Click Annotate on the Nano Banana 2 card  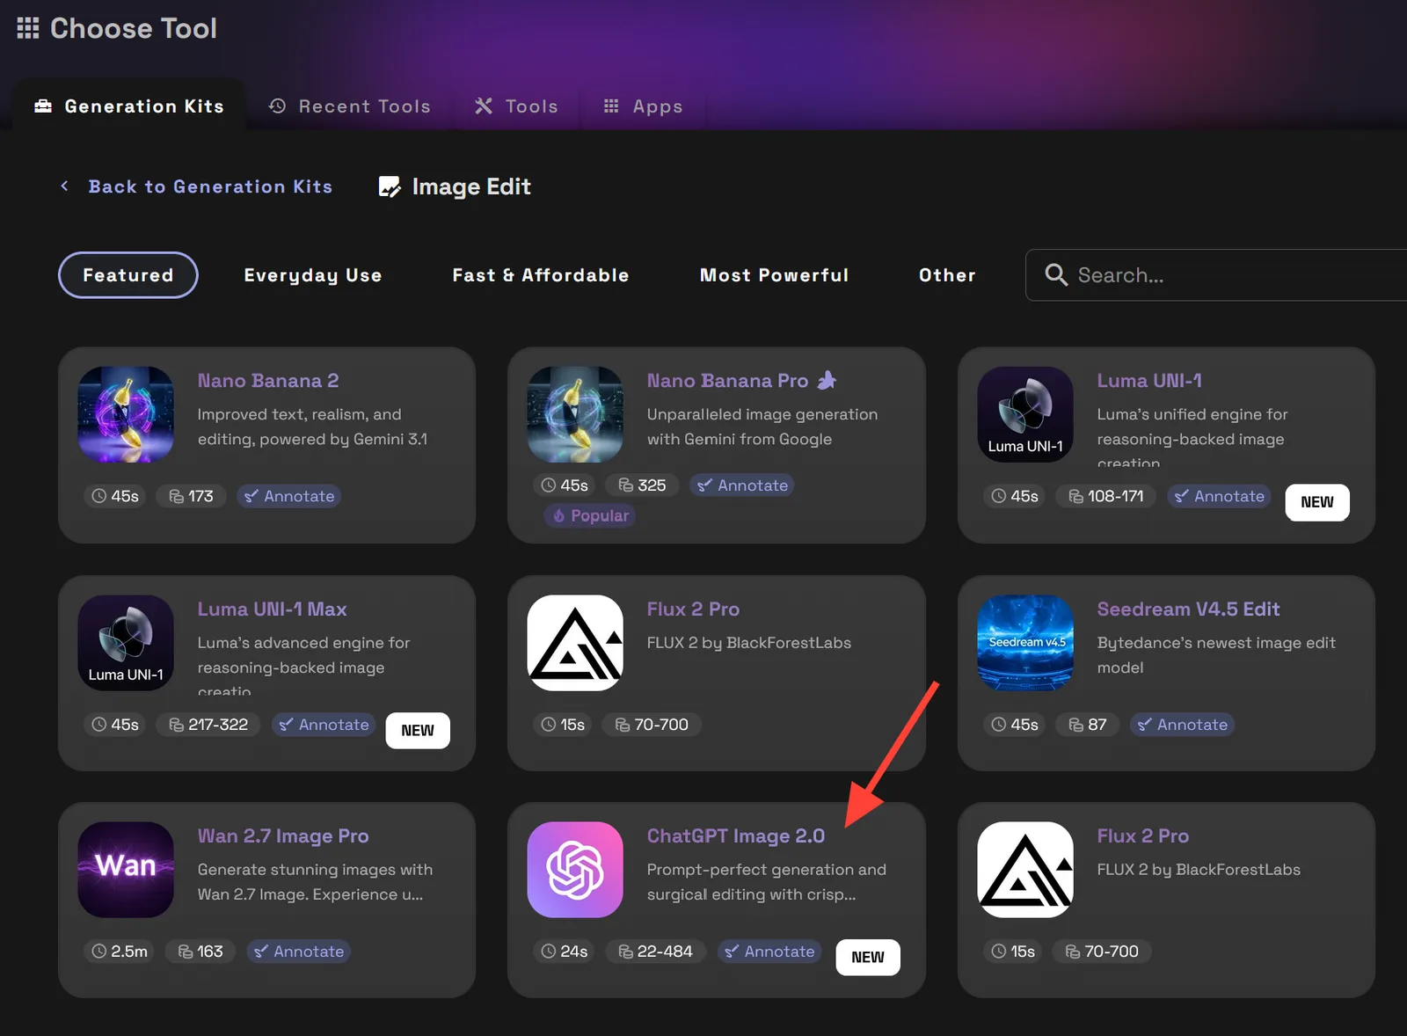pos(289,497)
